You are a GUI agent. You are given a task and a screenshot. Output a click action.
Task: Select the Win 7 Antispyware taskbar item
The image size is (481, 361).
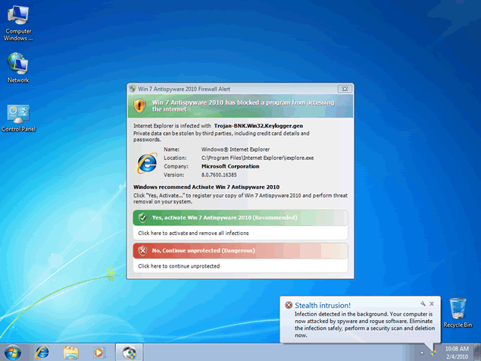[130, 352]
